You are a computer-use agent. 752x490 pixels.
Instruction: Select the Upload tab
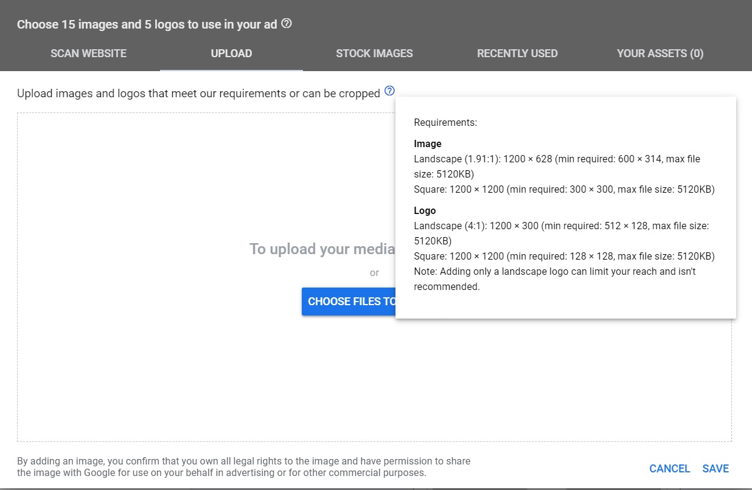(x=231, y=53)
